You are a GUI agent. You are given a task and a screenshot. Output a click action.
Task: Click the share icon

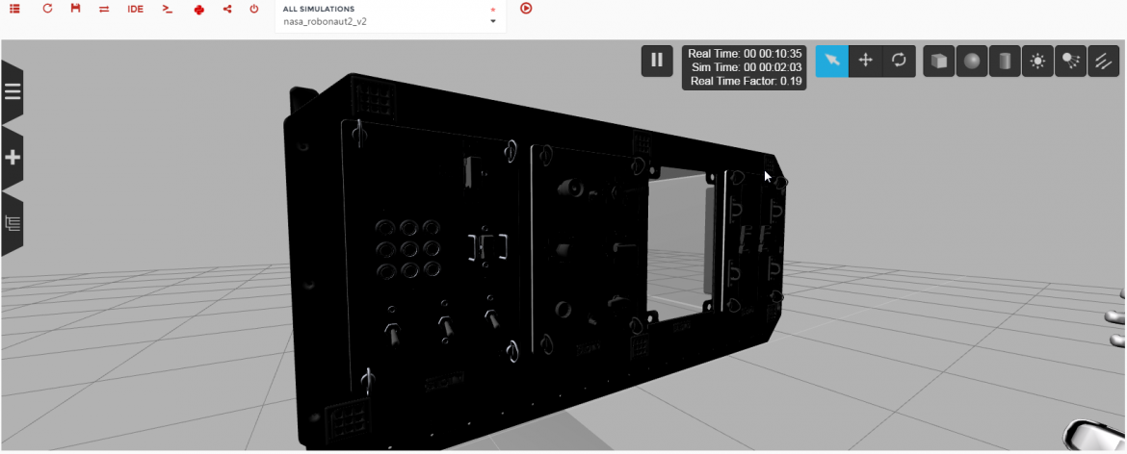point(228,10)
